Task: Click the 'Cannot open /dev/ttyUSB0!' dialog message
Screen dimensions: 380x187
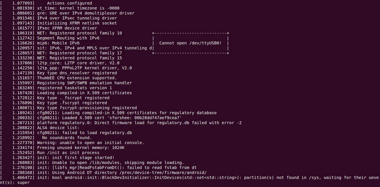Action: (x=190, y=43)
